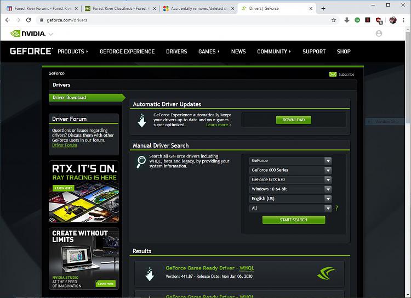Go back using the browser back arrow

(x=8, y=20)
